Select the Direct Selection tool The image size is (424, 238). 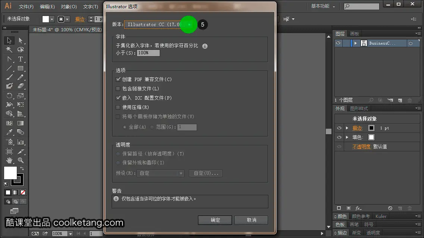(21, 41)
